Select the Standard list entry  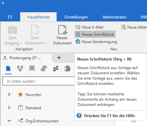[x=33, y=108]
